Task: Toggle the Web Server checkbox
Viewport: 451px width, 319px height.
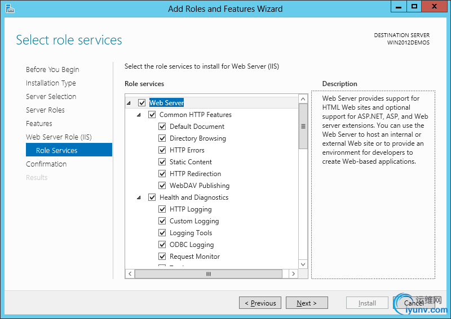Action: pos(142,102)
